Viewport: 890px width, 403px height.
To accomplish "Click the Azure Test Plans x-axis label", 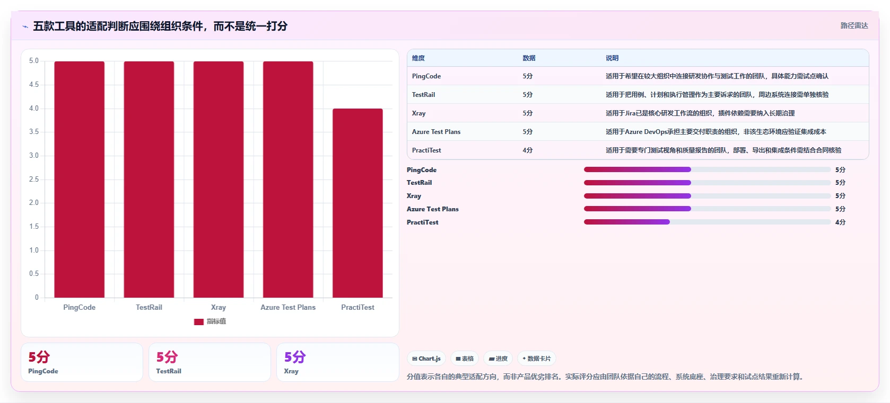I will (288, 307).
